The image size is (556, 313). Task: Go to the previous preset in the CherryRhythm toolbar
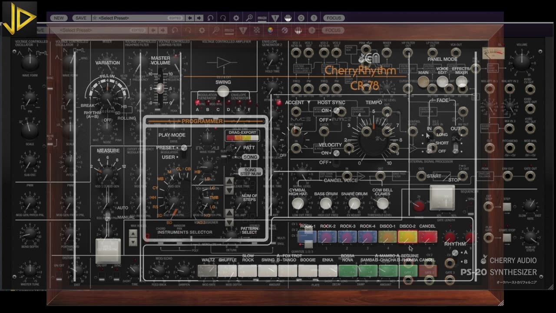coord(190,18)
